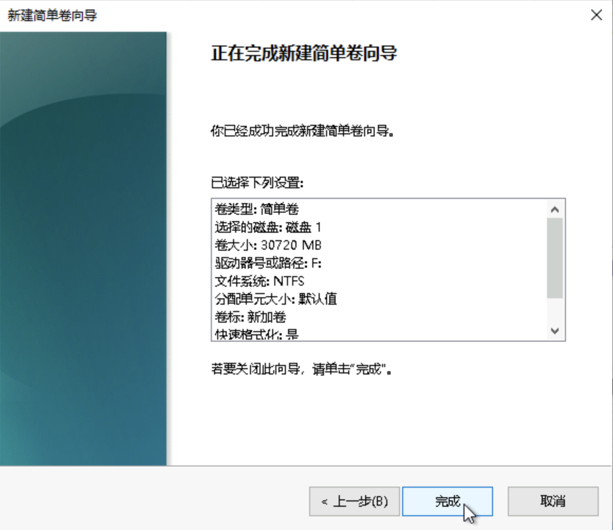
Task: Select the 选择的磁盘: 磁盘 1 line
Action: click(x=268, y=227)
